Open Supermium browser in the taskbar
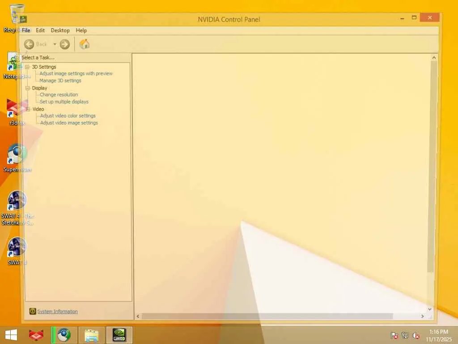Image resolution: width=458 pixels, height=344 pixels. pyautogui.click(x=64, y=335)
